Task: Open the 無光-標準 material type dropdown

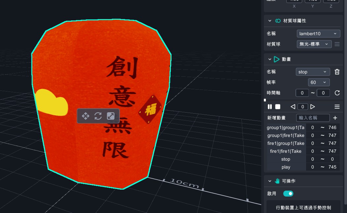Action: (x=314, y=44)
